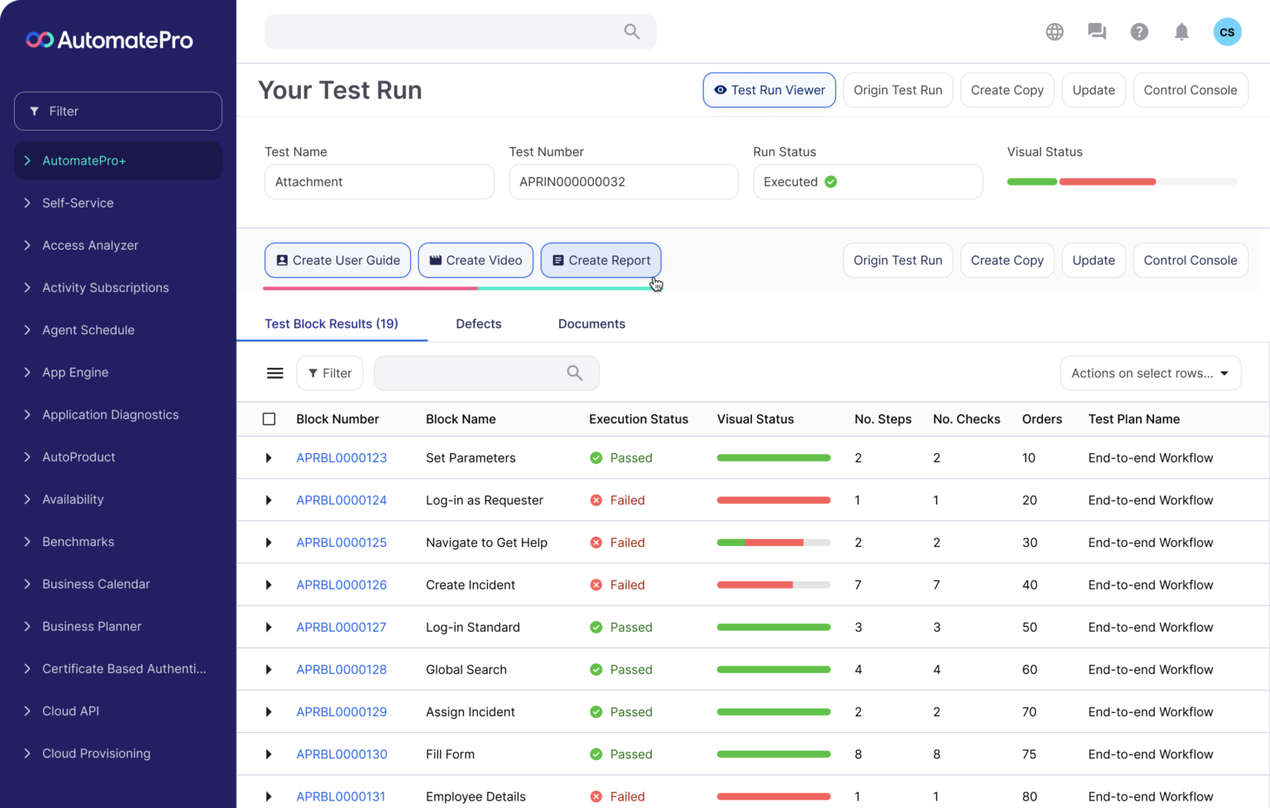Click the help question mark icon

click(1139, 31)
